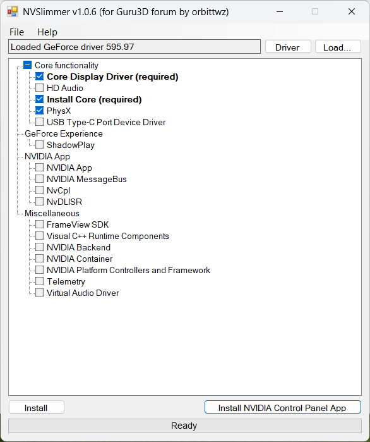Screen dimensions: 370x442
Task: Click the Install button
Action: point(36,407)
